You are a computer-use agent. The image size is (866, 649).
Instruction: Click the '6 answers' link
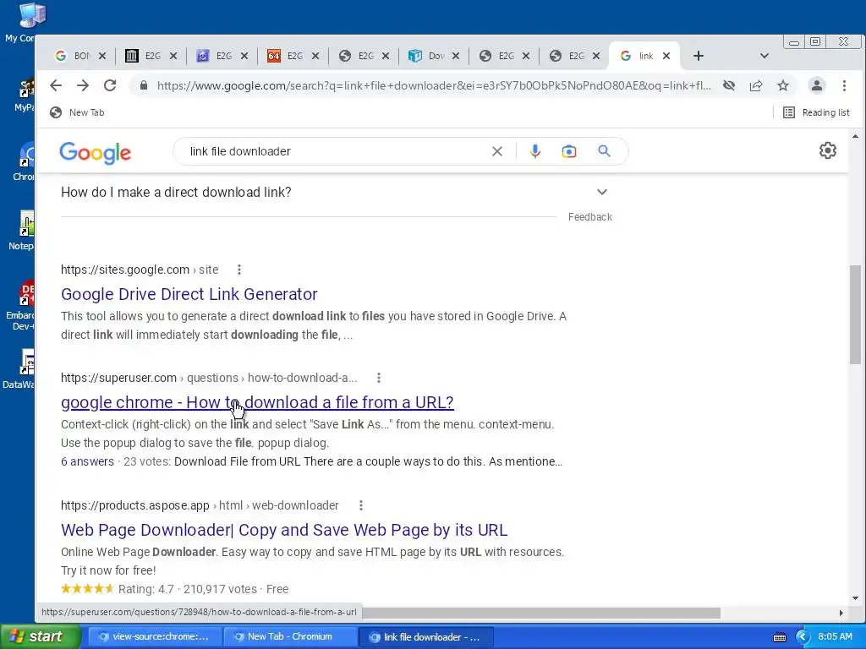coord(87,461)
